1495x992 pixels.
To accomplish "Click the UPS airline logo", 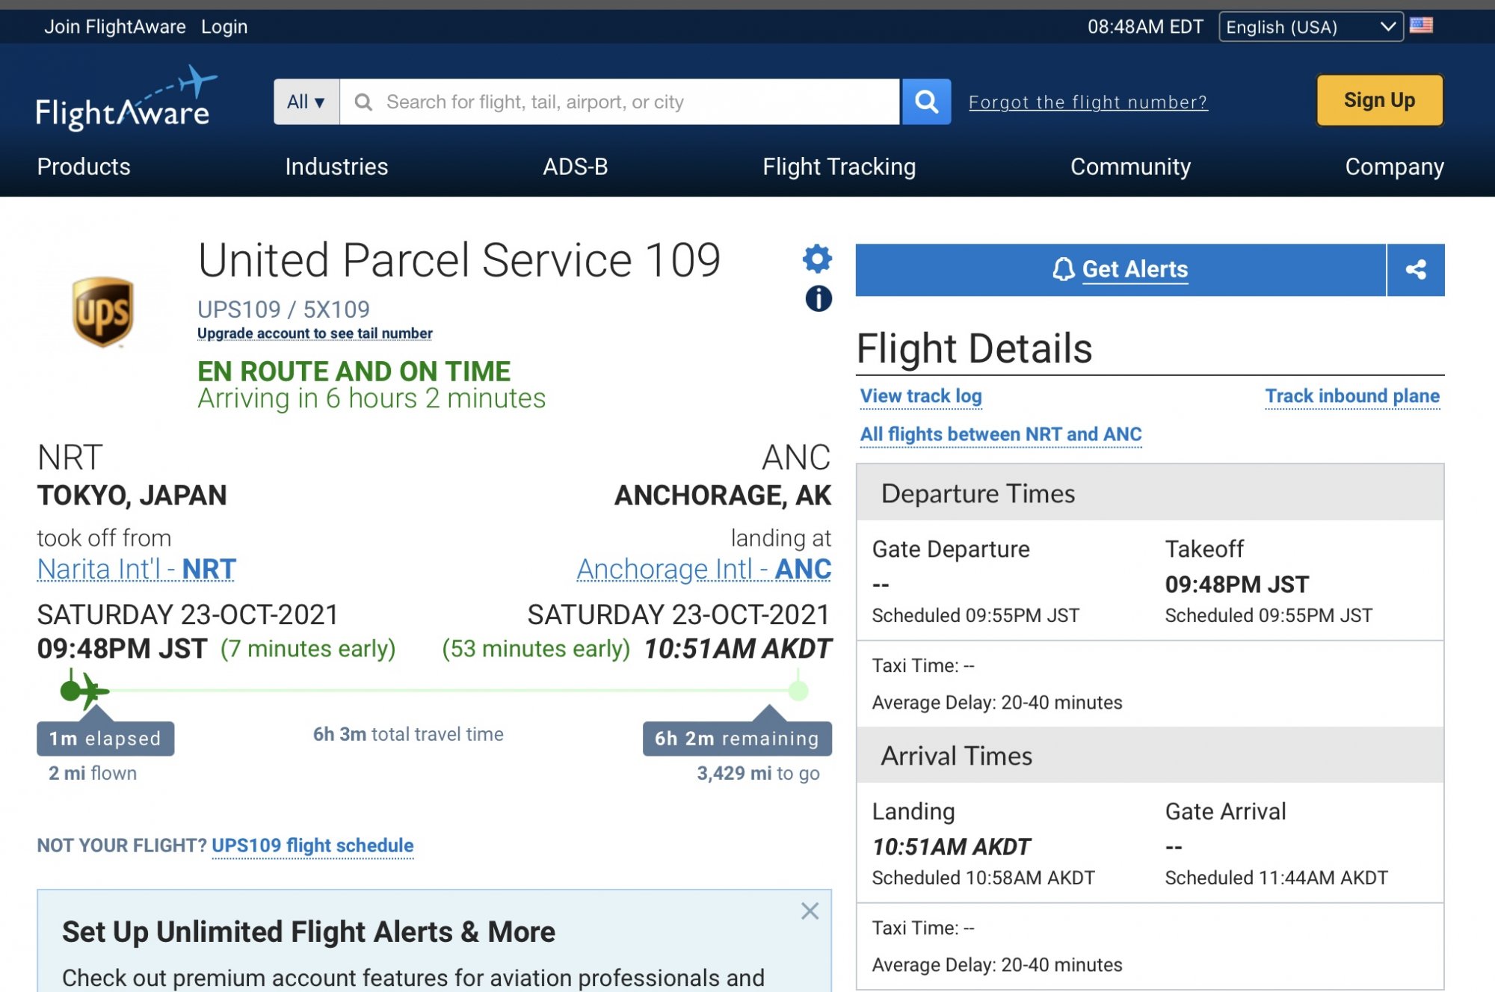I will [103, 312].
